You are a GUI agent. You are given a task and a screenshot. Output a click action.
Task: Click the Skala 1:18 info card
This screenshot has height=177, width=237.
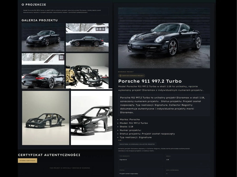[x=187, y=160]
